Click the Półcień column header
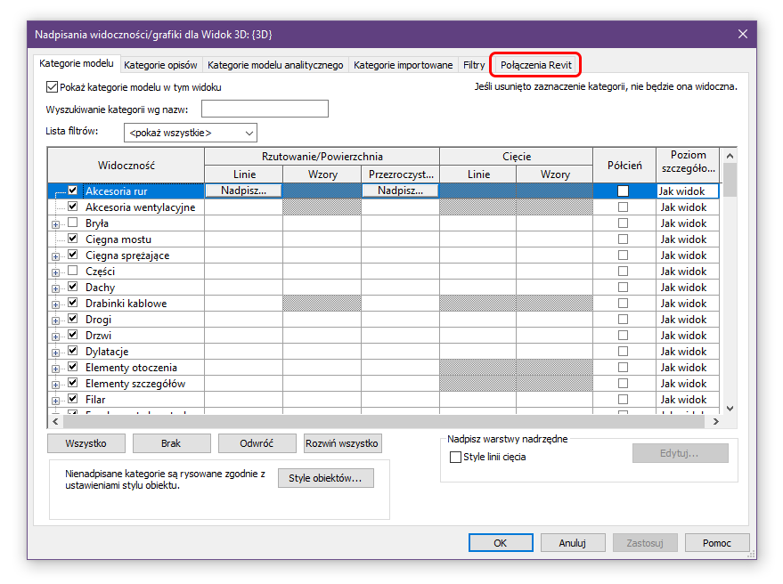 (x=624, y=166)
